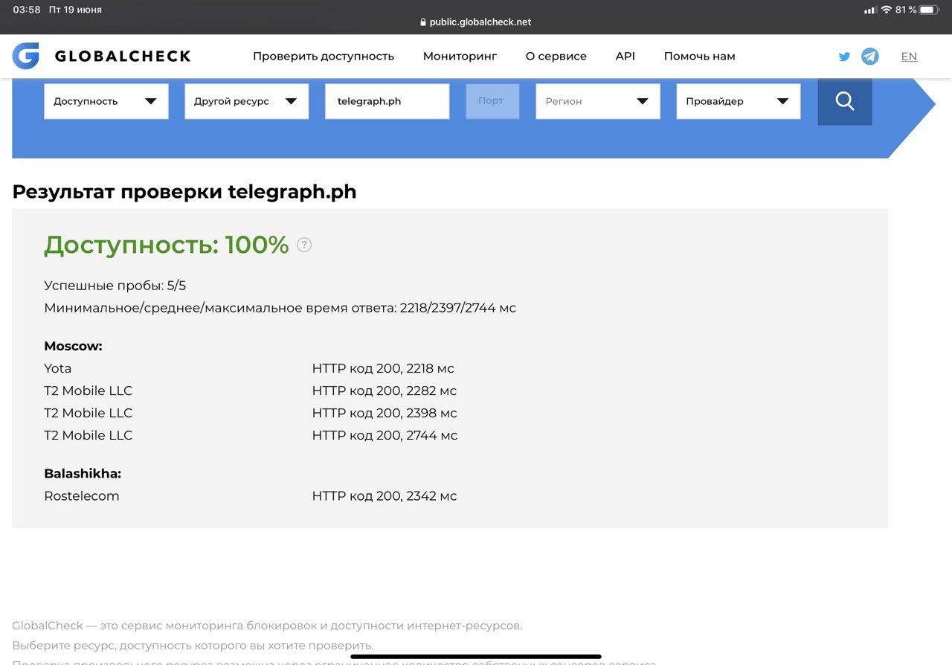
Task: Click the Доступность: 100% text
Action: (166, 245)
